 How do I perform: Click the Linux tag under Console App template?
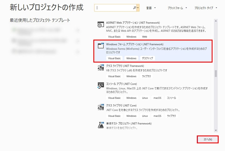pyautogui.click(x=145, y=98)
